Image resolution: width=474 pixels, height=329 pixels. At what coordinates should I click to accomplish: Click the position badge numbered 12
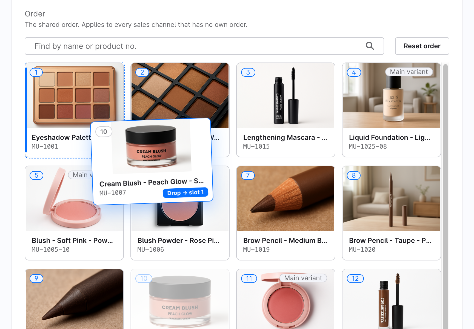355,279
